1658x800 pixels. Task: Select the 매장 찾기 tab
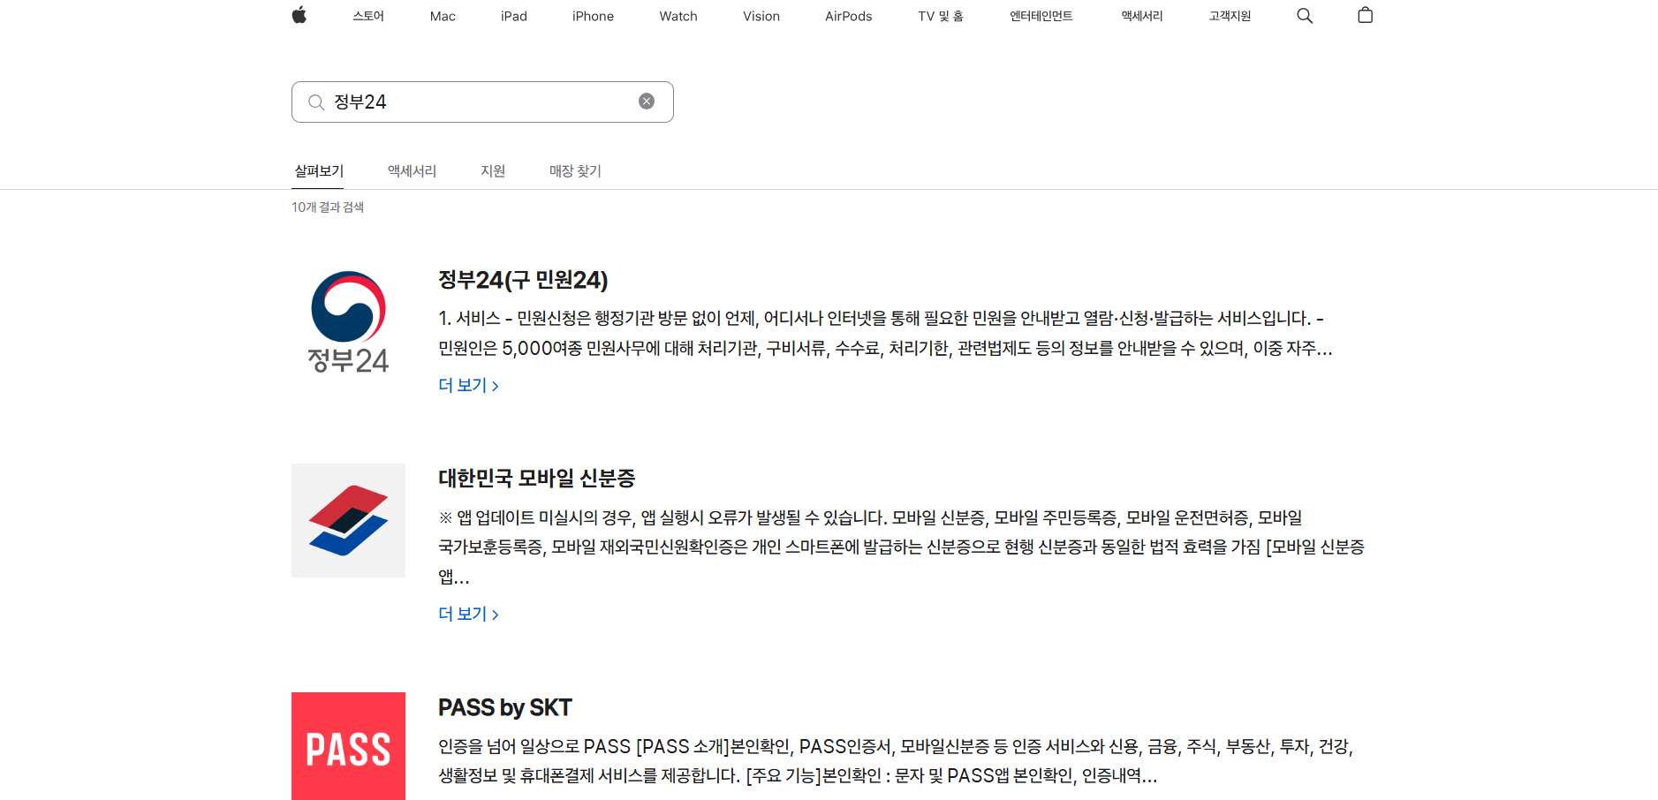tap(574, 170)
